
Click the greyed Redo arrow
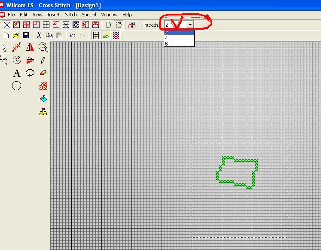(83, 36)
